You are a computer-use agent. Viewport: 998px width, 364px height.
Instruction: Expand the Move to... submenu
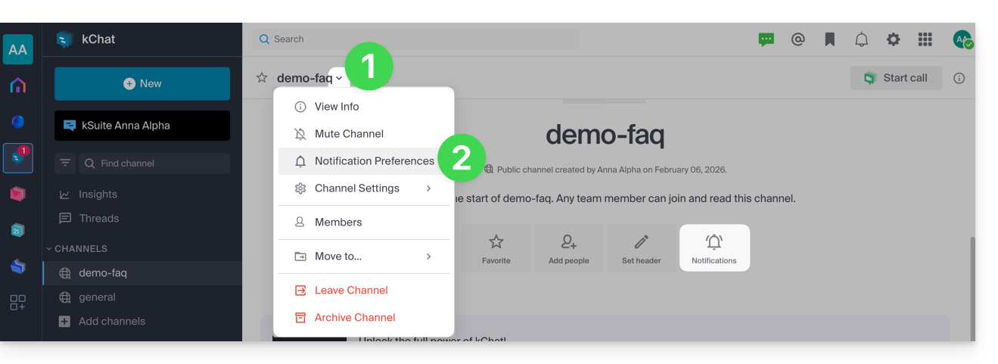[364, 257]
